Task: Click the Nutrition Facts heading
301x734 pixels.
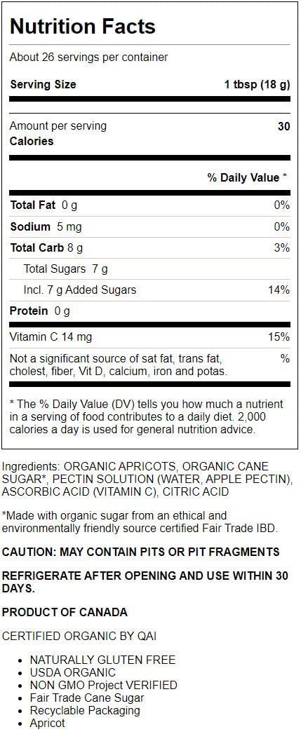Action: point(83,26)
